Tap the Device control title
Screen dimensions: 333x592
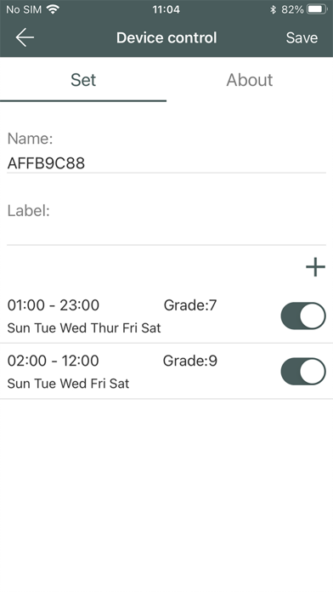[x=166, y=37]
